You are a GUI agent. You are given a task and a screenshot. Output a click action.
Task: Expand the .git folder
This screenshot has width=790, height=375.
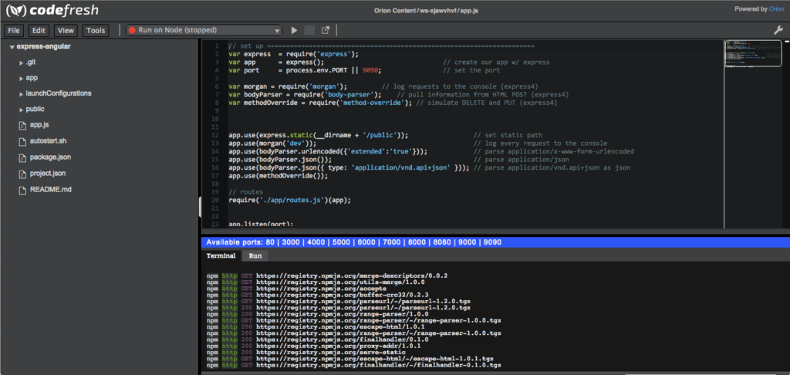(21, 63)
